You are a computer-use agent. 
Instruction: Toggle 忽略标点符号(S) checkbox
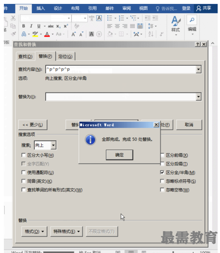tap(162, 181)
